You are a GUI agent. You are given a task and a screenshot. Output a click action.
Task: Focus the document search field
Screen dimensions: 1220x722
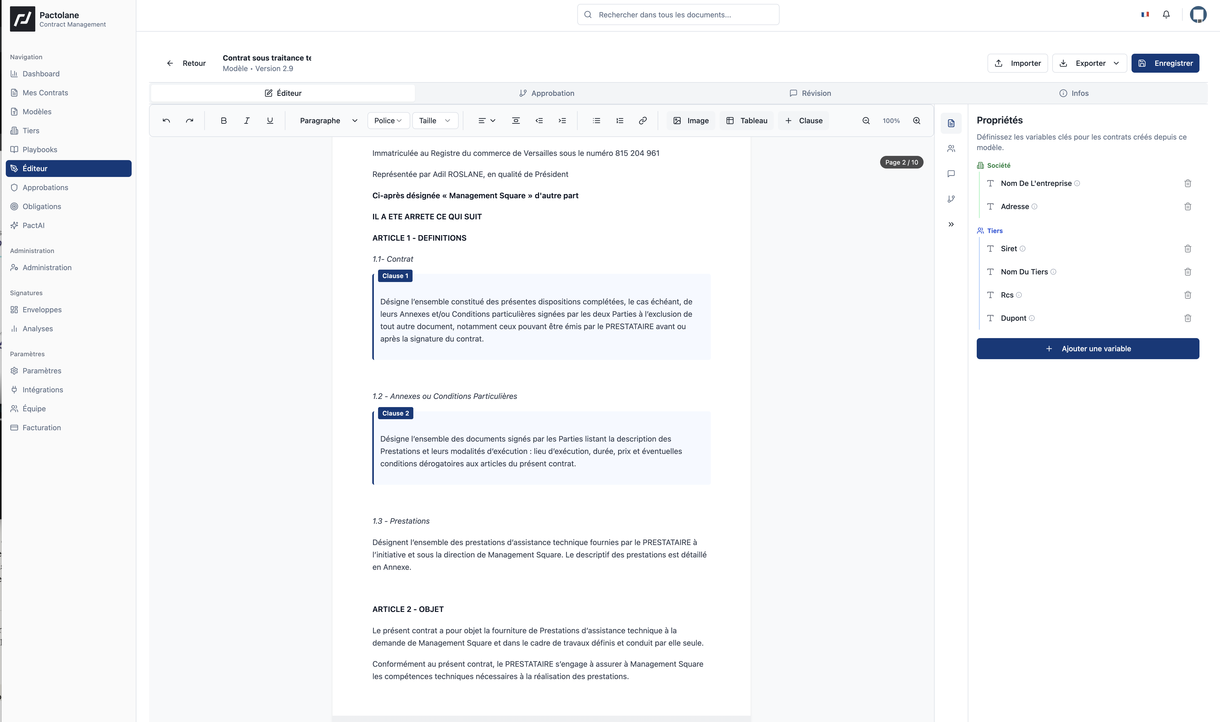tap(678, 14)
